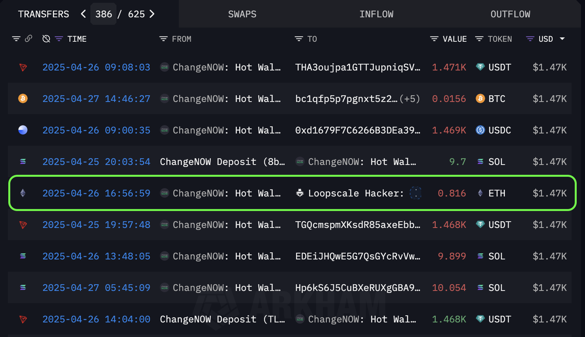The width and height of the screenshot is (585, 337).
Task: Switch to the SWAPS tab
Action: click(242, 14)
